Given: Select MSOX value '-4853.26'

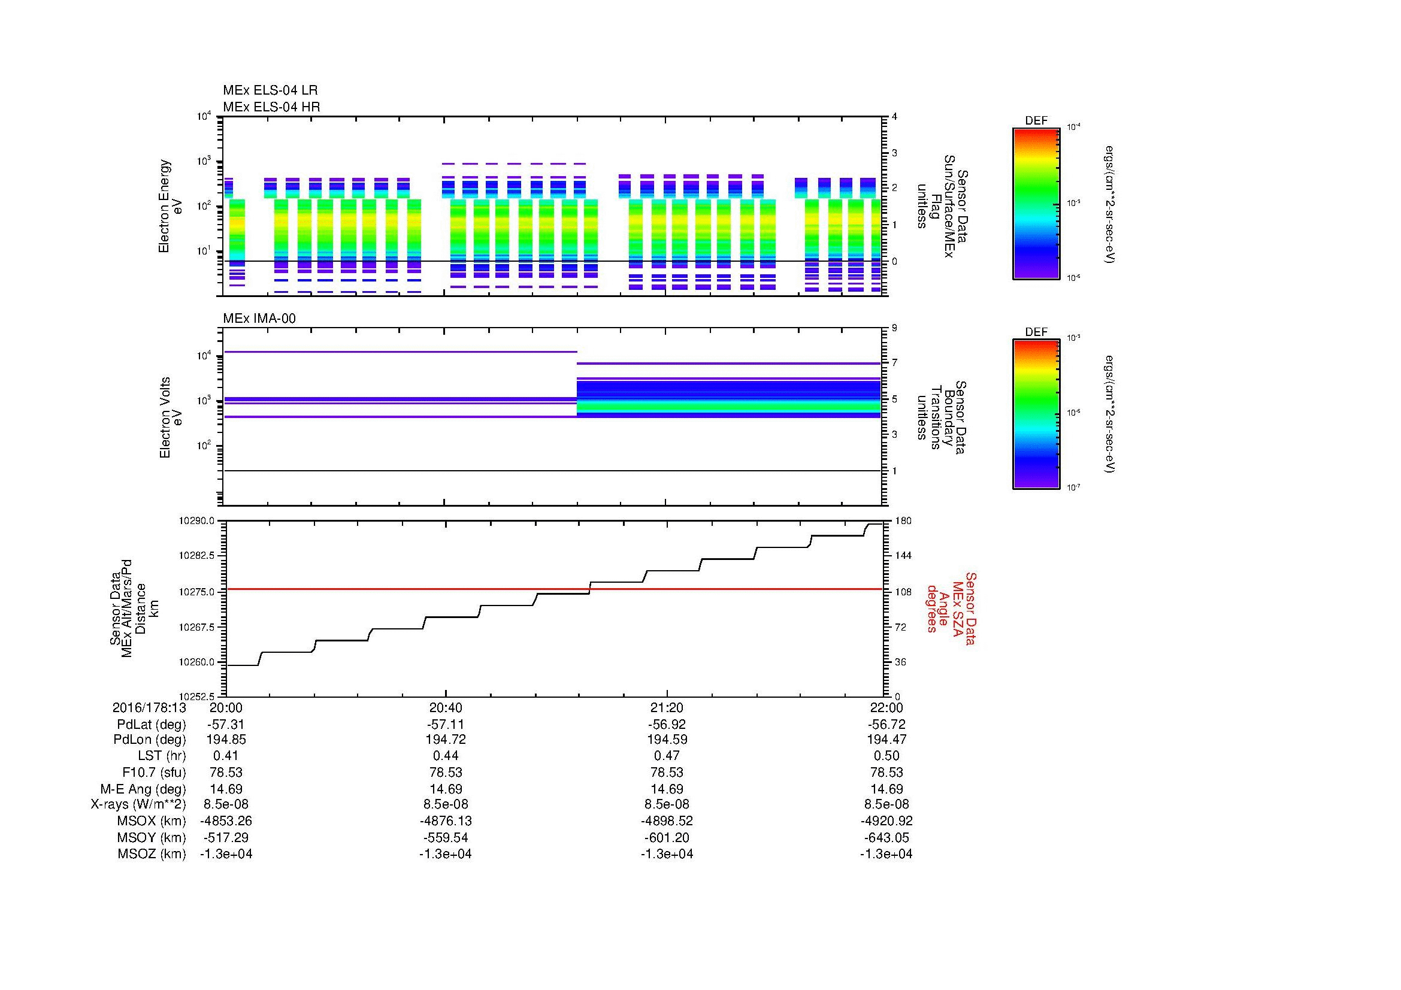Looking at the screenshot, I should click(226, 821).
